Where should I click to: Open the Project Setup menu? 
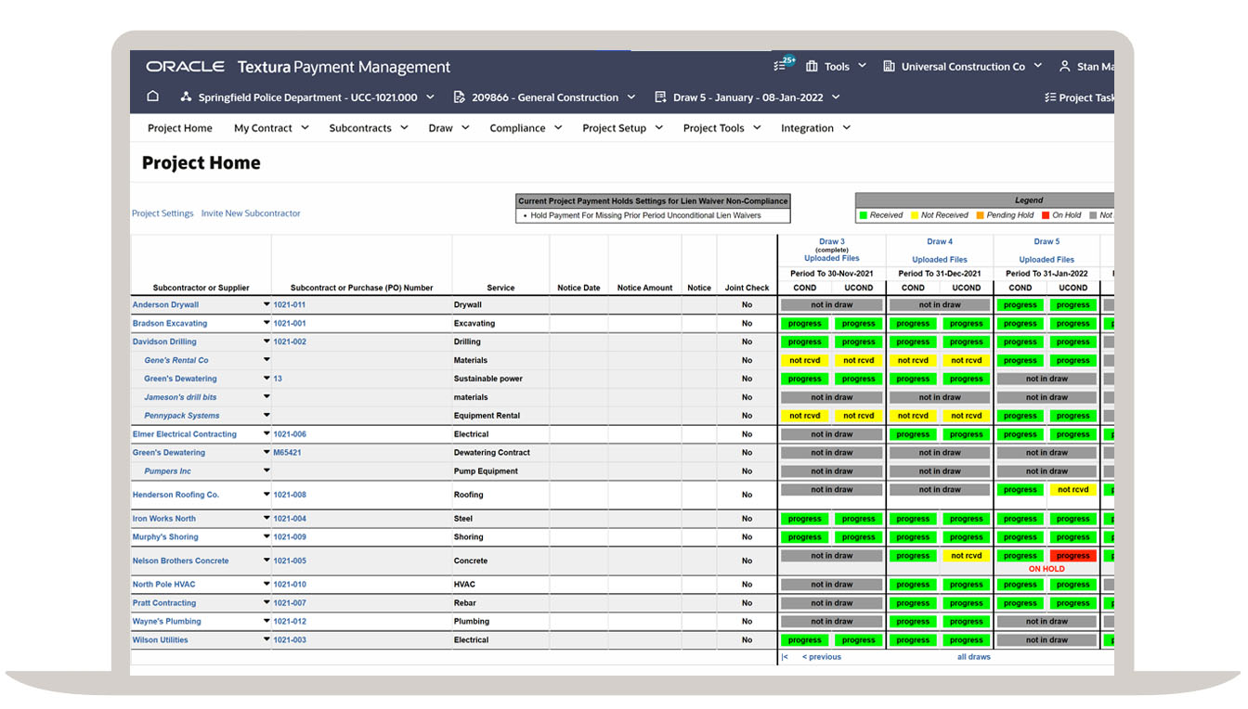(x=617, y=128)
